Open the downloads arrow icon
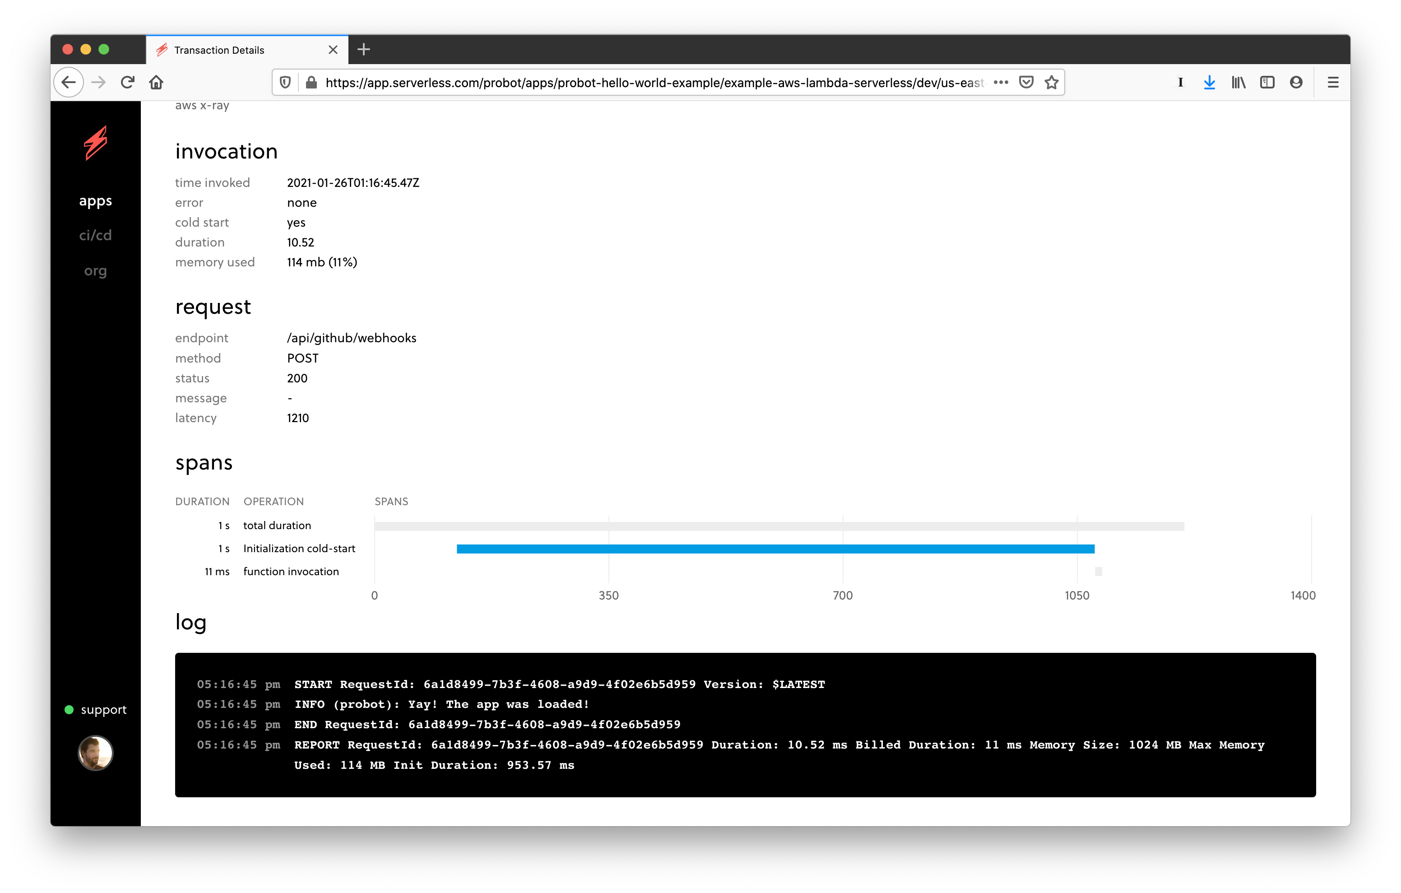The width and height of the screenshot is (1401, 893). (x=1209, y=82)
